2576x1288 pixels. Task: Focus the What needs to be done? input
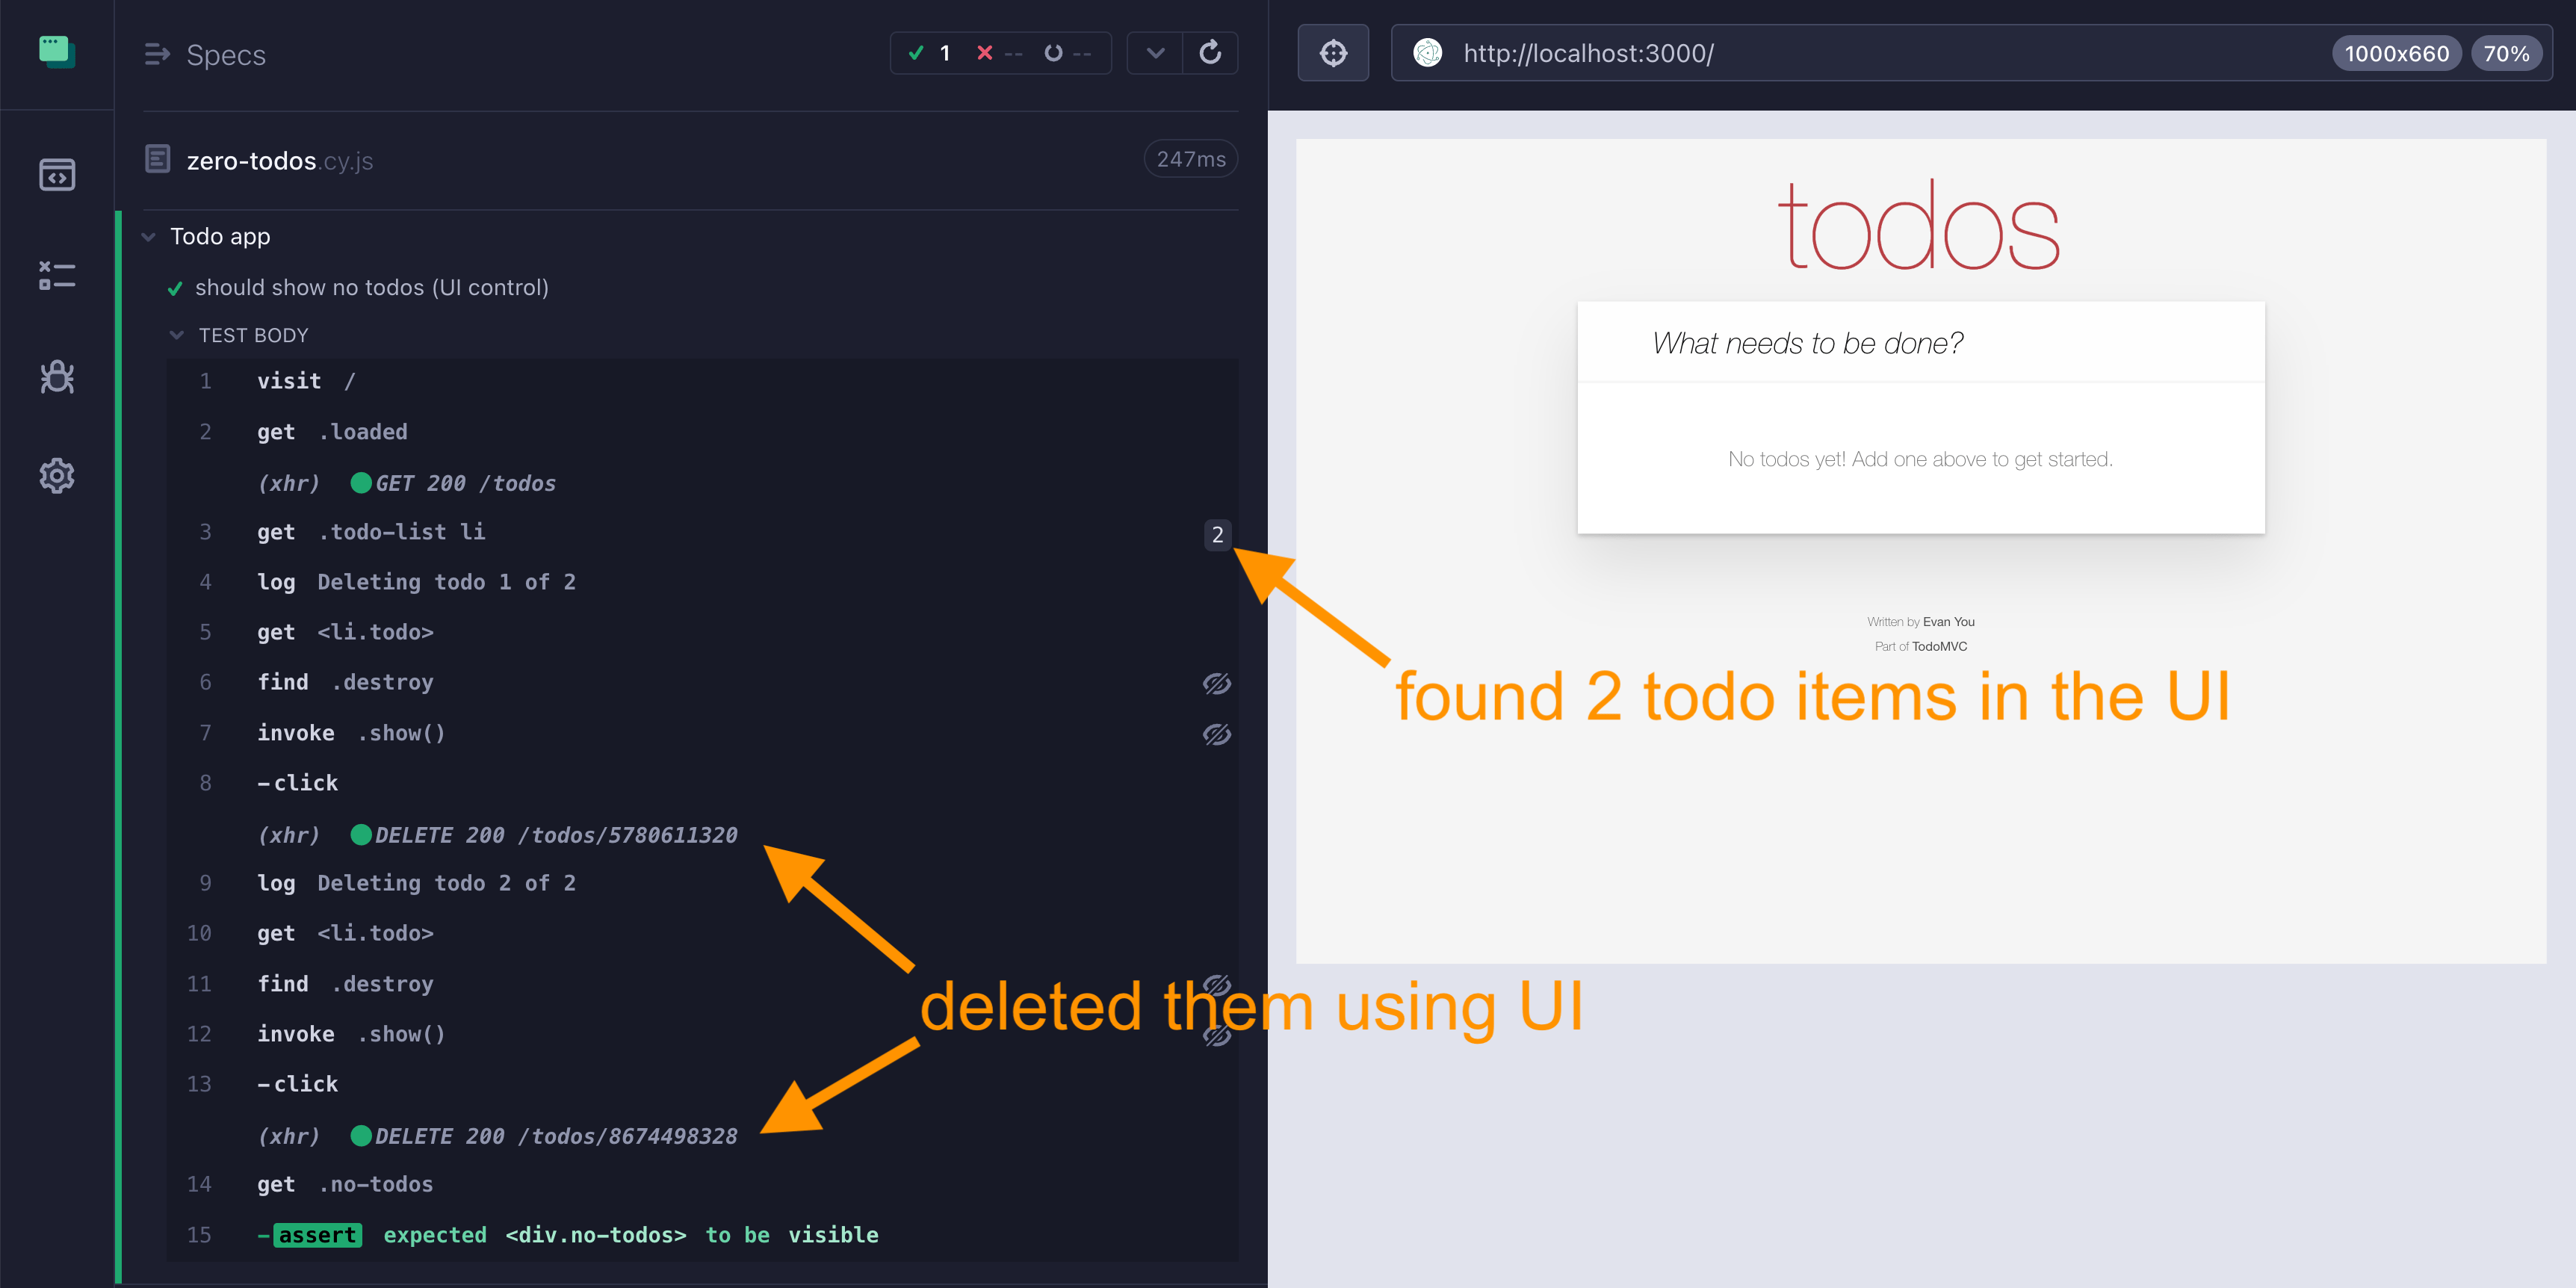point(1920,343)
